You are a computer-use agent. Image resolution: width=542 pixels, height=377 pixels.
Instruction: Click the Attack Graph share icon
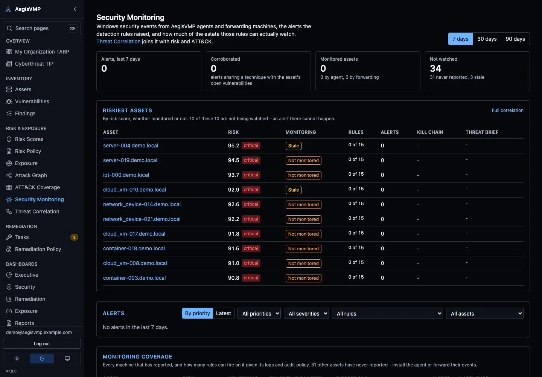[9, 175]
